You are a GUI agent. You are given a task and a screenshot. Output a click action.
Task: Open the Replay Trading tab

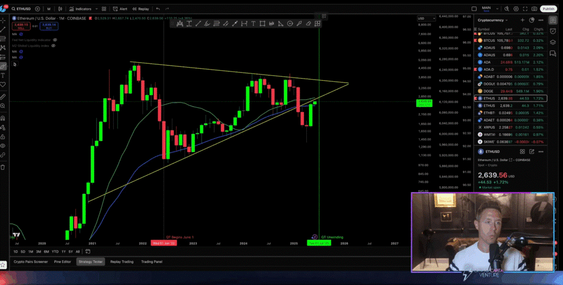(x=122, y=262)
